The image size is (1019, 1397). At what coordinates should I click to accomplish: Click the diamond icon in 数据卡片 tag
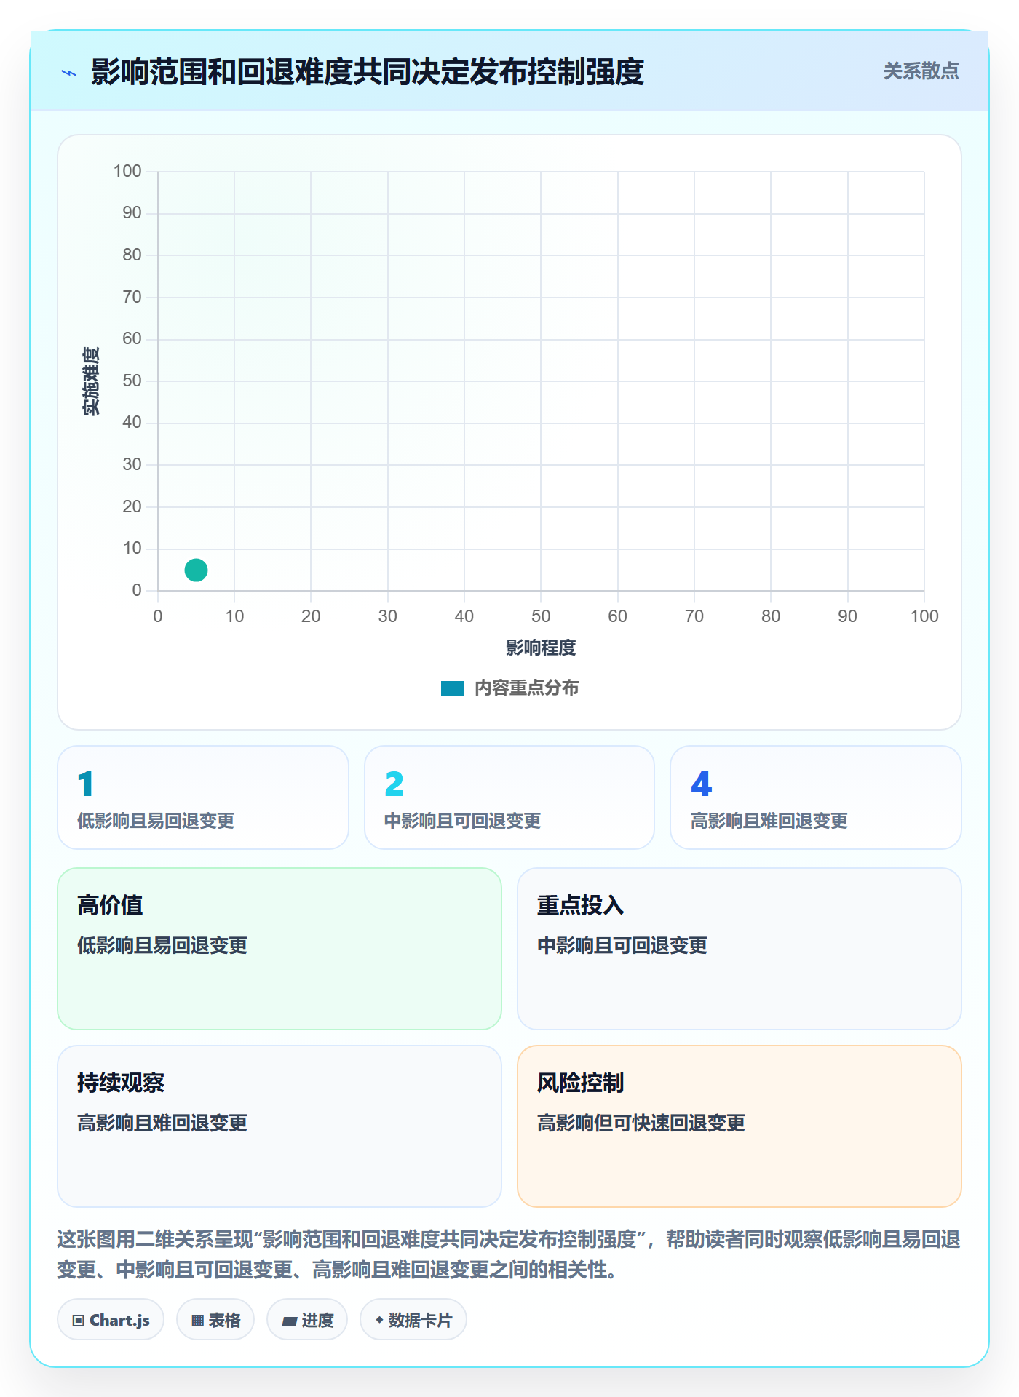[379, 1320]
